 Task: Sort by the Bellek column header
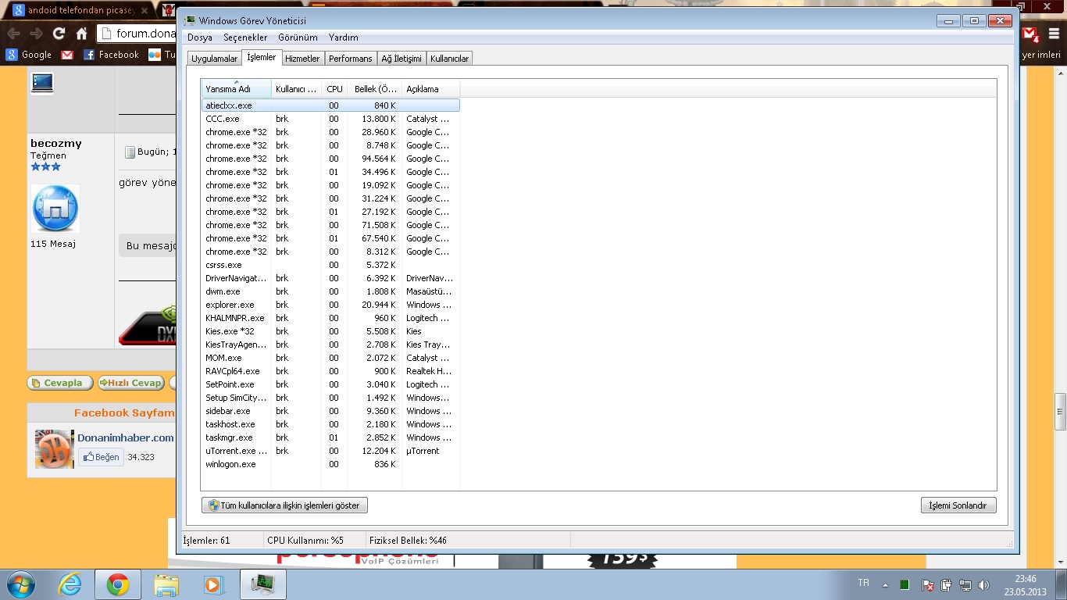pyautogui.click(x=375, y=88)
